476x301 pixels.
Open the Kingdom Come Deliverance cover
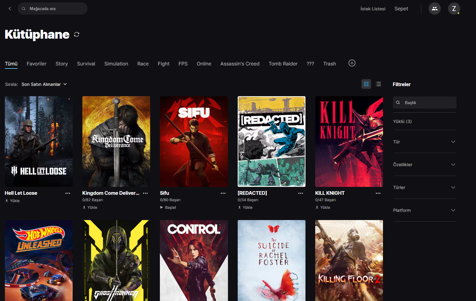(116, 142)
